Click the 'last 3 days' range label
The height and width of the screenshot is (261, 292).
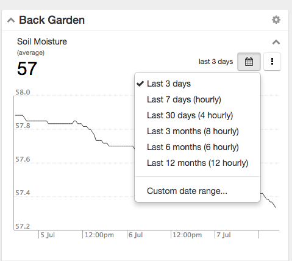216,62
